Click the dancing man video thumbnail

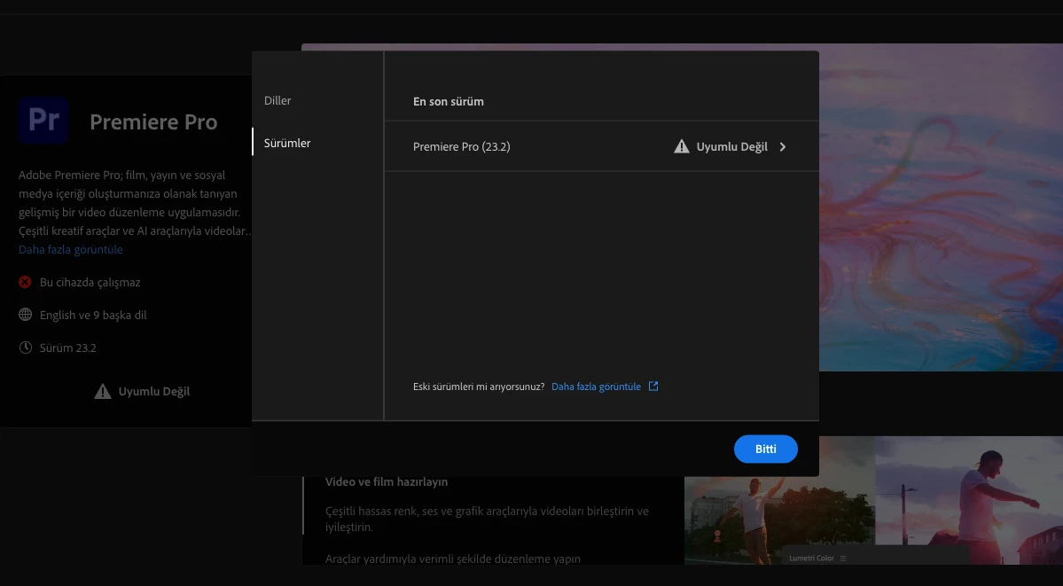(x=873, y=501)
